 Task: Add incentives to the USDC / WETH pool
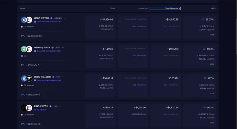139,26
